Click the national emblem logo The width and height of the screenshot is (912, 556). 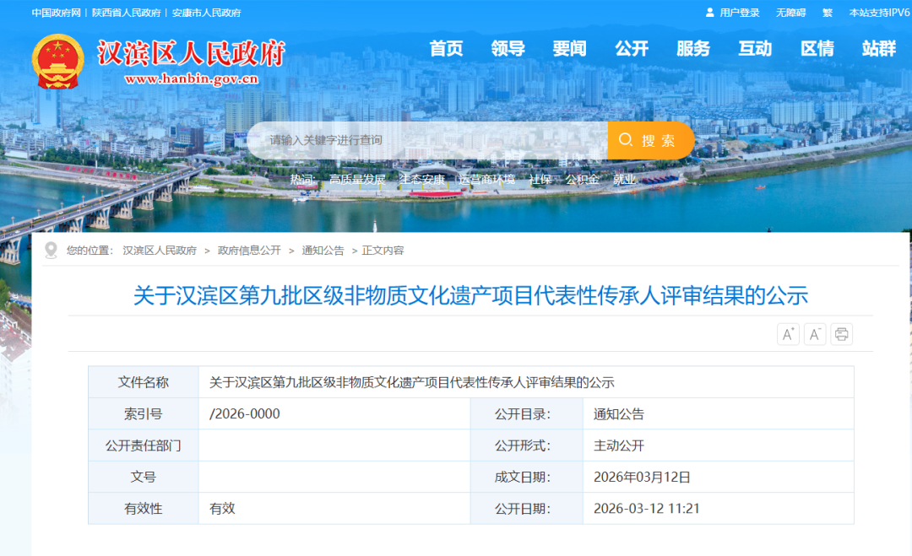[57, 62]
